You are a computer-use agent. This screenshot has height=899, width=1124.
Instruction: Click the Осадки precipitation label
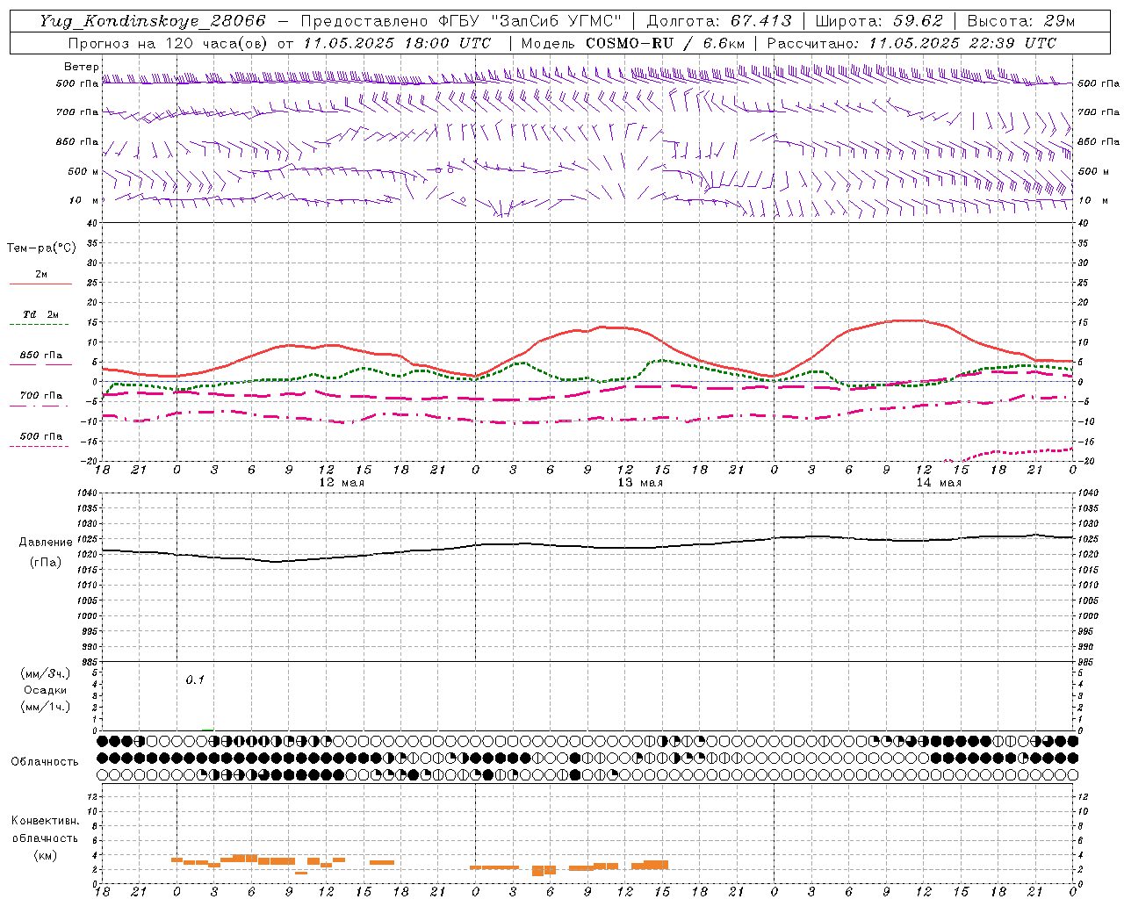click(x=46, y=690)
